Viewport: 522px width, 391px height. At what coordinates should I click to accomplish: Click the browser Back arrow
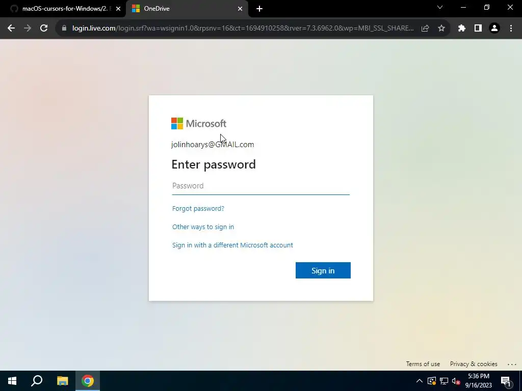[x=11, y=29]
